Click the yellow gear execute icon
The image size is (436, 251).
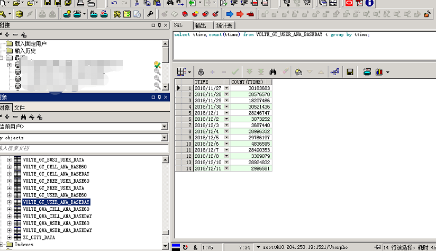19,14
